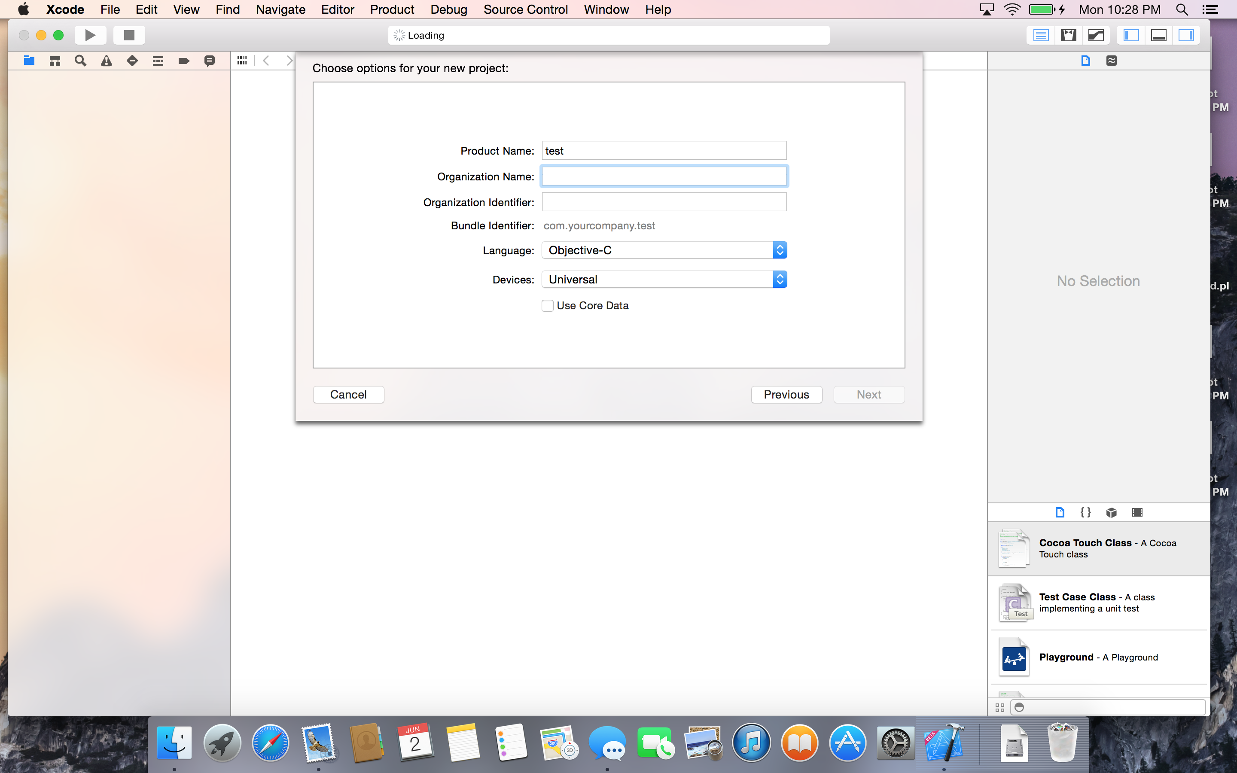Click the Stop button in toolbar

pos(129,35)
